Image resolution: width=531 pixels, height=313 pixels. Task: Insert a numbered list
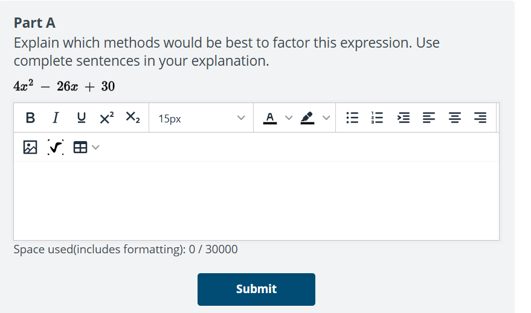[377, 118]
